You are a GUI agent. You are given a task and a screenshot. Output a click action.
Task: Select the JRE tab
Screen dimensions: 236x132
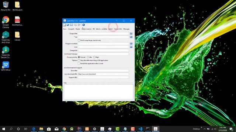click(94, 29)
